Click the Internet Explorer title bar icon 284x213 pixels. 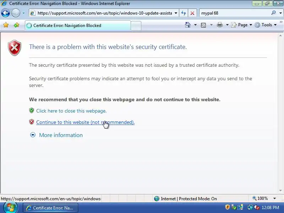pos(4,3)
